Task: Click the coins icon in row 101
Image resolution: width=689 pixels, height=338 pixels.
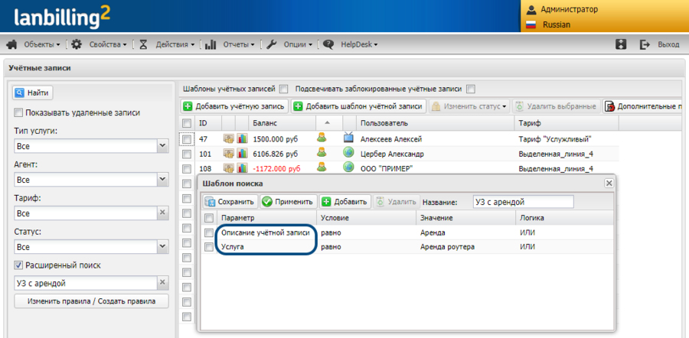Action: point(228,154)
